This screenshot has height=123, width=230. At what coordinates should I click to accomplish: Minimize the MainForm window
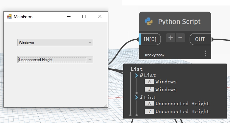coord(69,16)
